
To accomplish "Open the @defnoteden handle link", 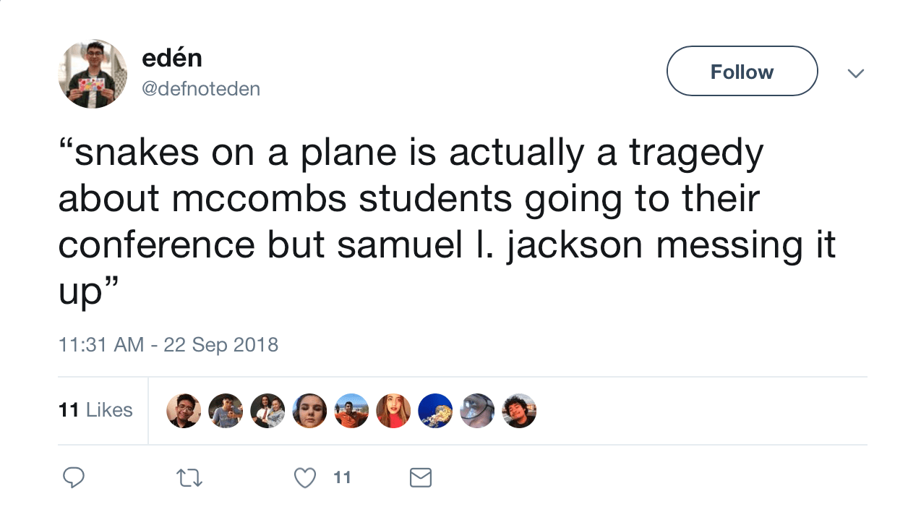I will pyautogui.click(x=201, y=89).
